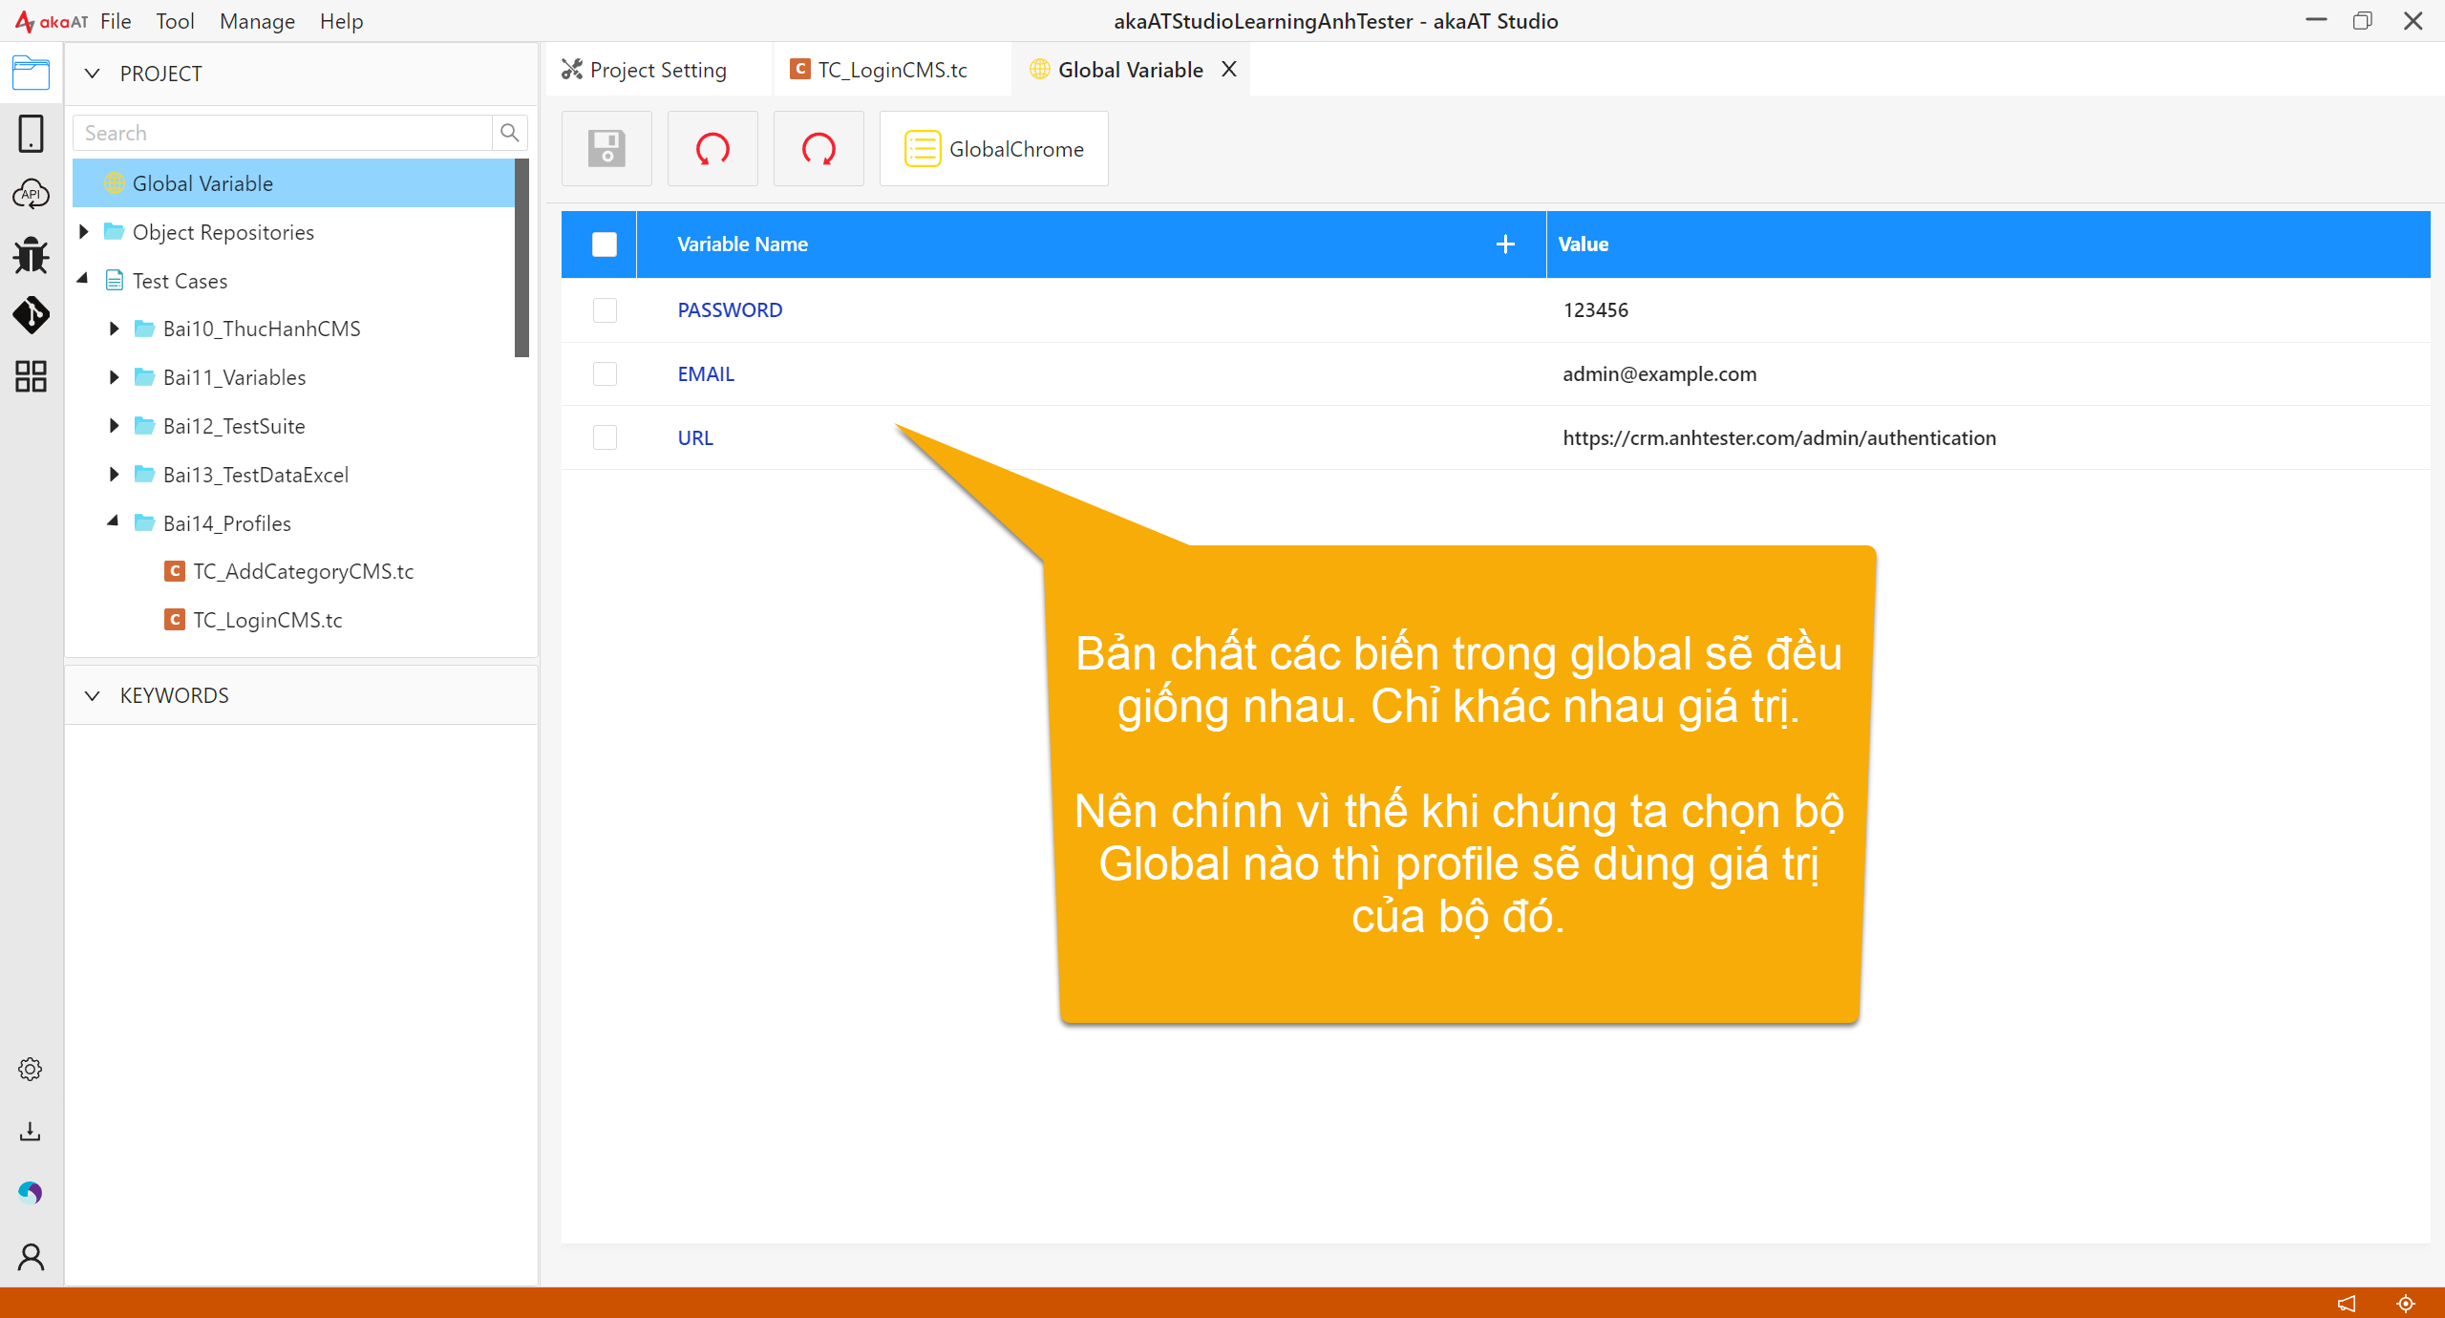The image size is (2445, 1318).
Task: Check the PASSWORD row checkbox
Action: click(605, 309)
